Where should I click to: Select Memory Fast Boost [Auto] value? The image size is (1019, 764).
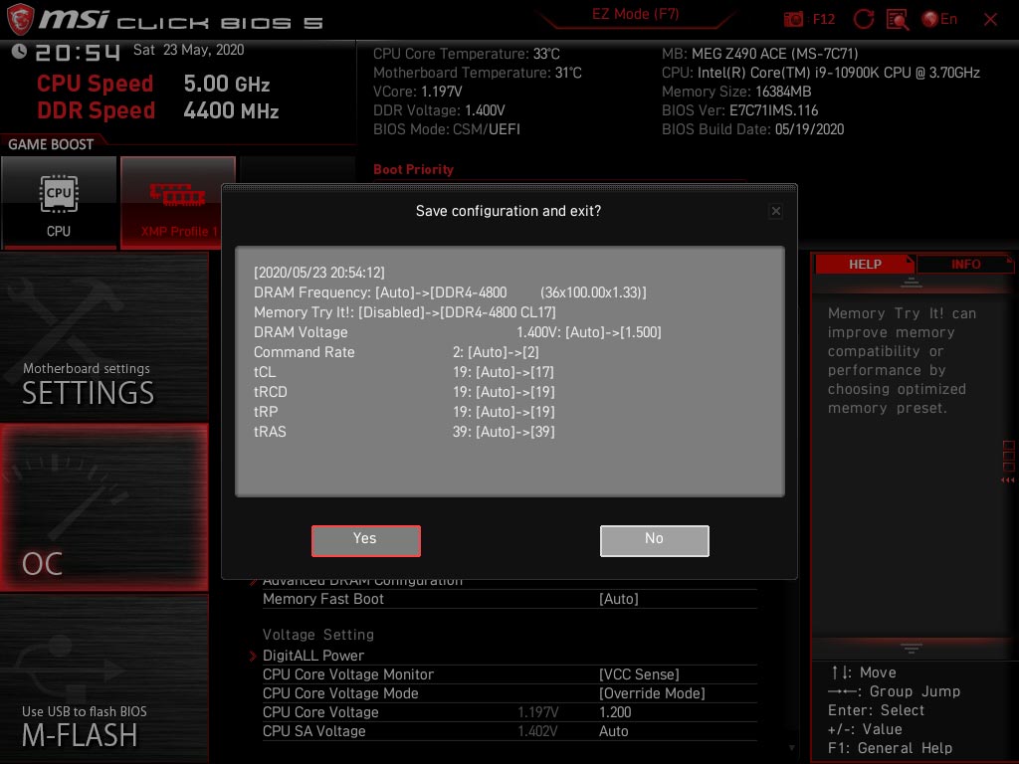[x=618, y=599]
